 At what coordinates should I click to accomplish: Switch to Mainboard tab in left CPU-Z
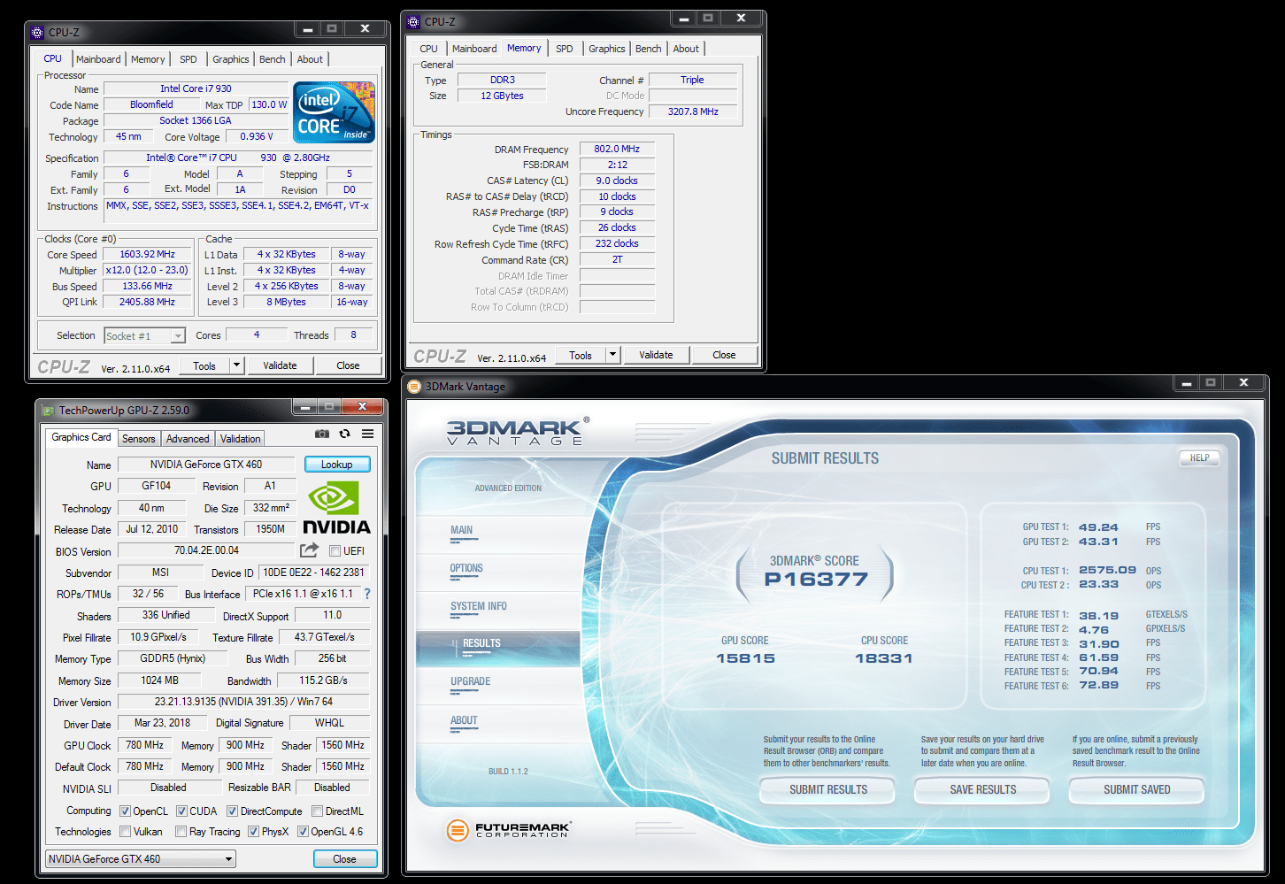point(98,59)
